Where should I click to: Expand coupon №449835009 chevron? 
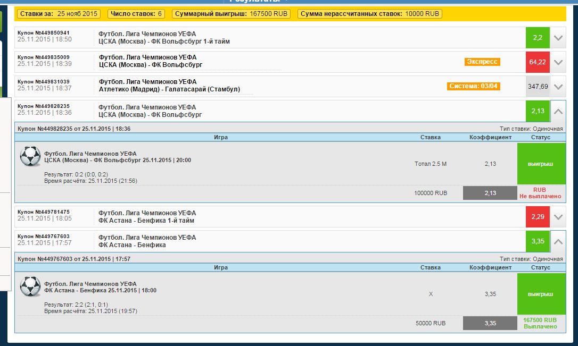[558, 62]
